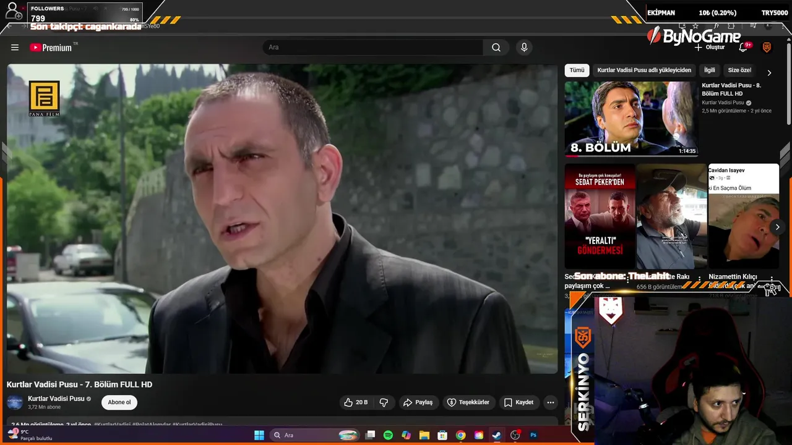Open Photoshop from taskbar
This screenshot has width=792, height=445.
pyautogui.click(x=533, y=435)
